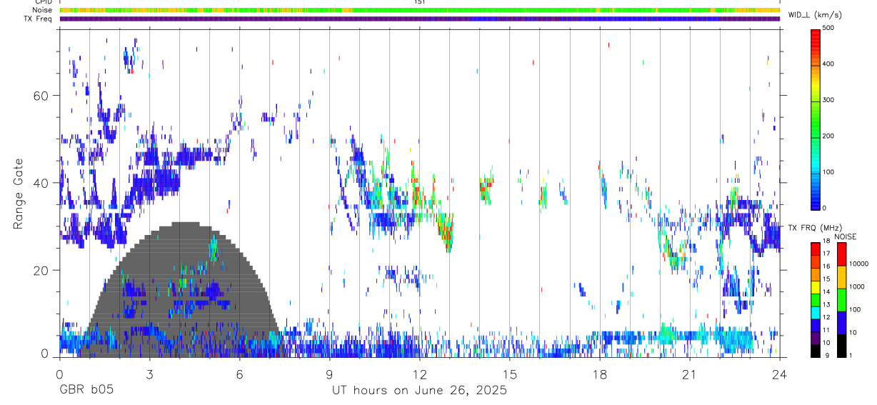Click the '17' label on the TX FRQ scale
This screenshot has height=405, width=877.
pos(826,254)
